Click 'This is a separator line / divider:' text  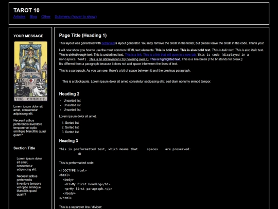click(x=80, y=207)
